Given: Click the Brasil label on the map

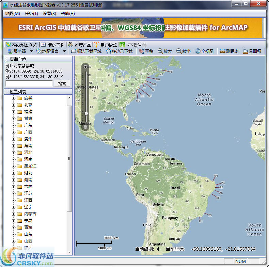Looking at the screenshot, I should (175, 188).
